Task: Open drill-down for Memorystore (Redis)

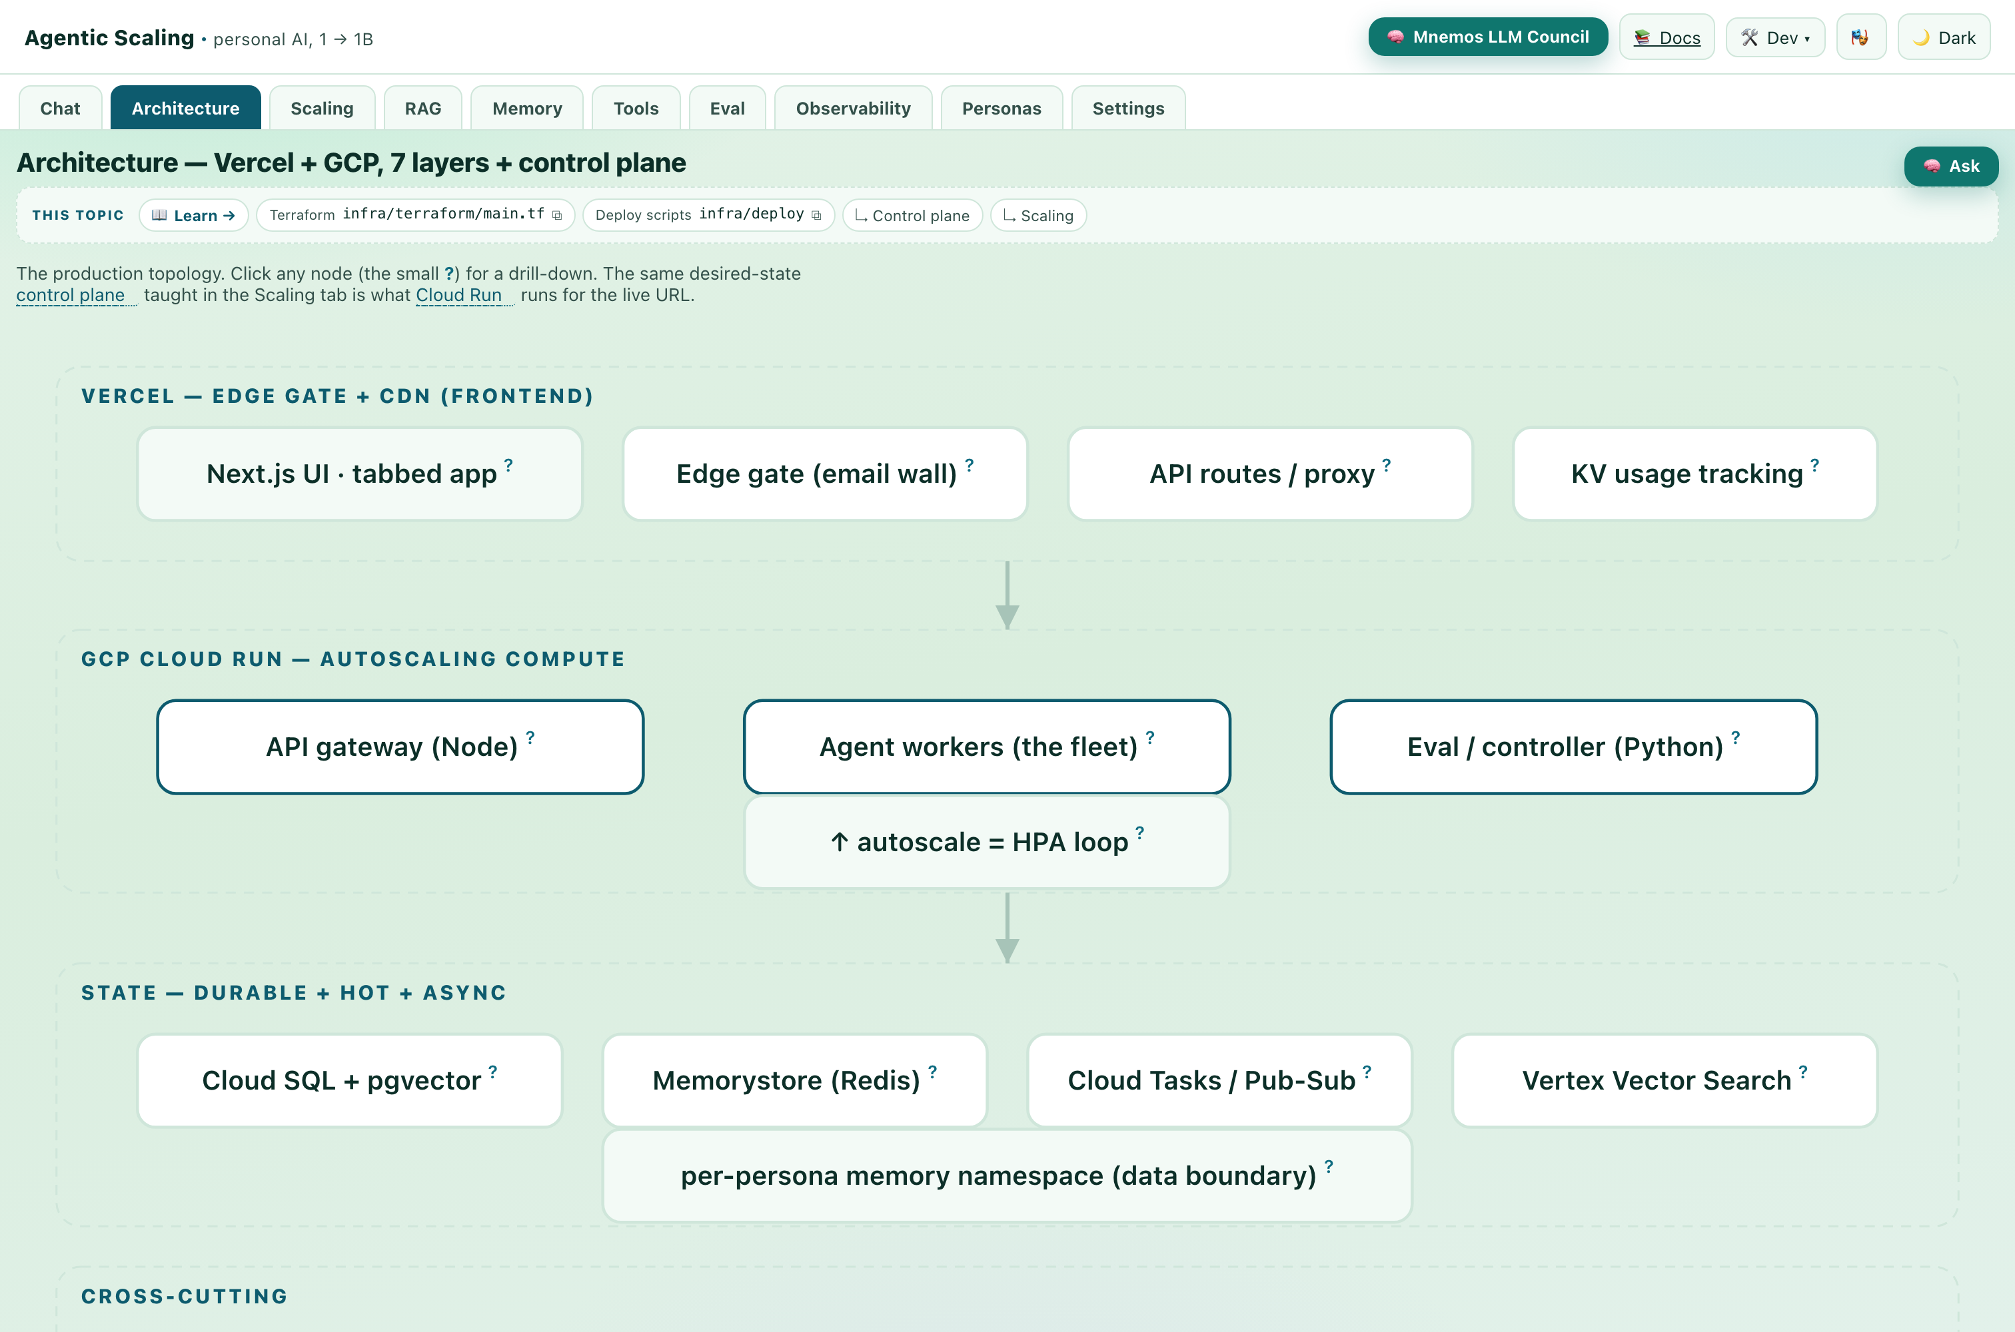Action: pos(932,1071)
